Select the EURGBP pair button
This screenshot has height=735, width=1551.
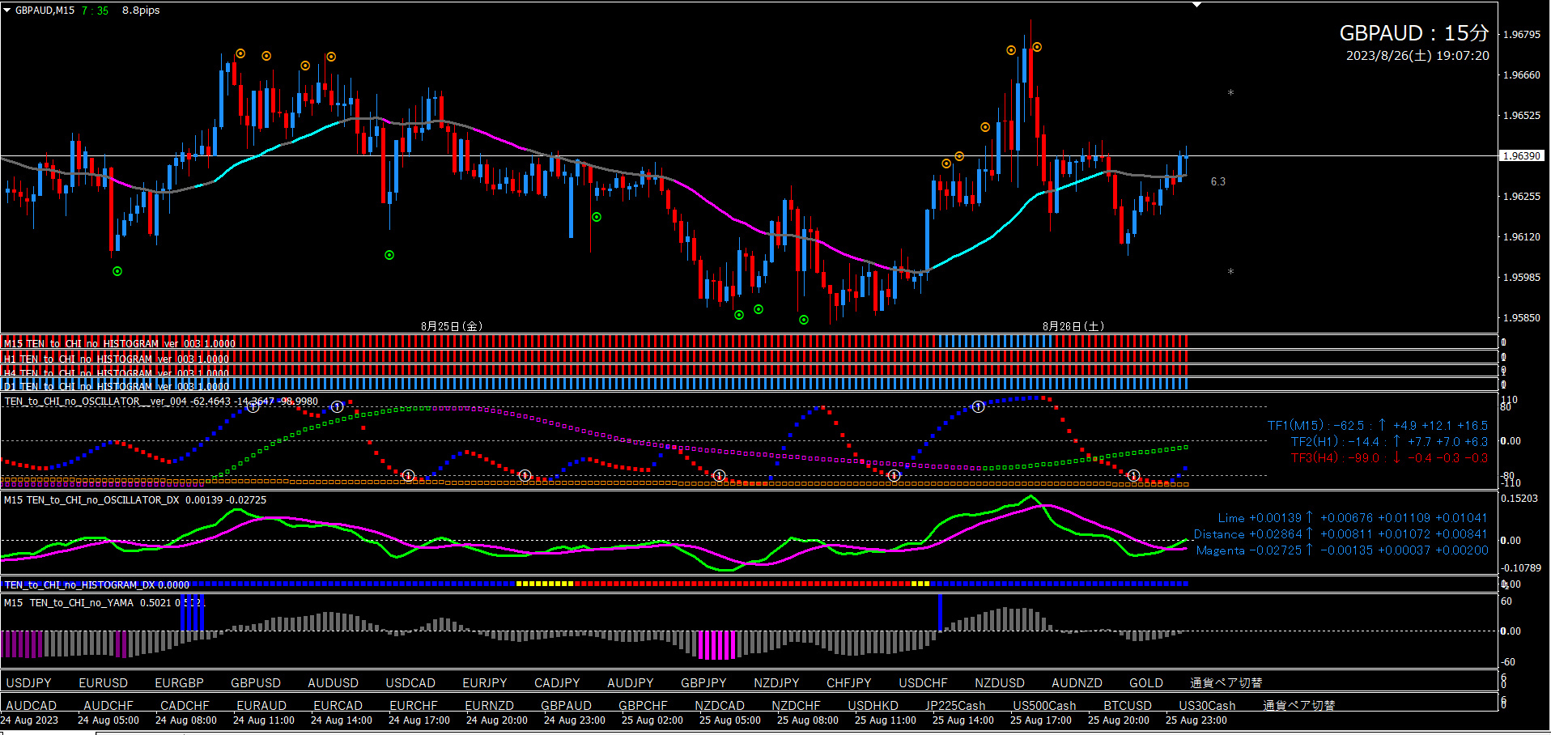pyautogui.click(x=179, y=683)
